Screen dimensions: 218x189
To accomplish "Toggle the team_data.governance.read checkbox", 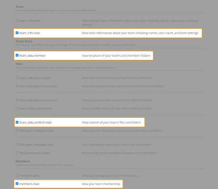I will pyautogui.click(x=17, y=100).
